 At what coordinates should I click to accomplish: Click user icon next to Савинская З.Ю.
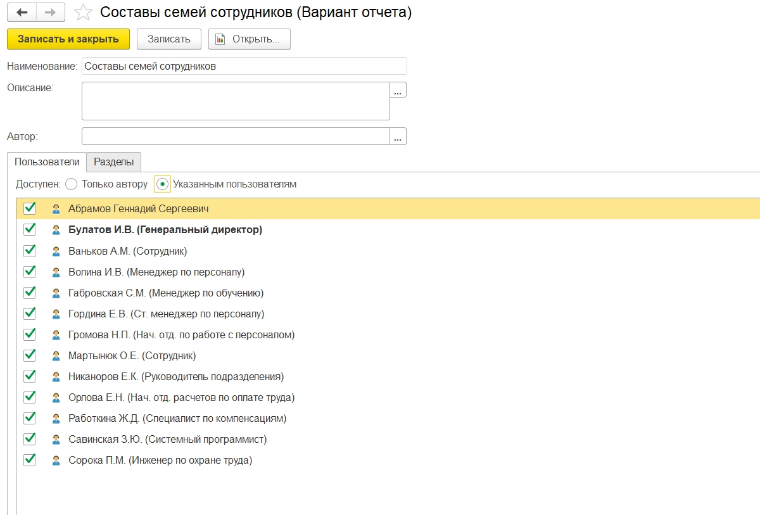pos(56,440)
